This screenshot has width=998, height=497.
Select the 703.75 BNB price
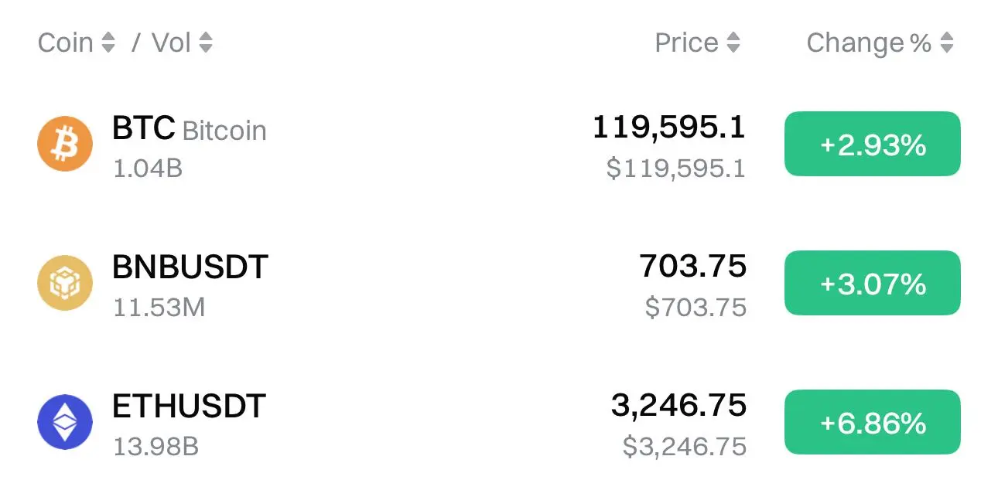693,267
